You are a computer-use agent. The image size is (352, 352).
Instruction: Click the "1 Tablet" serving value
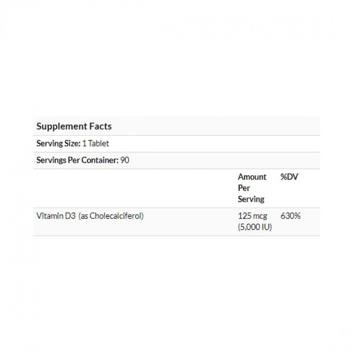(x=95, y=143)
